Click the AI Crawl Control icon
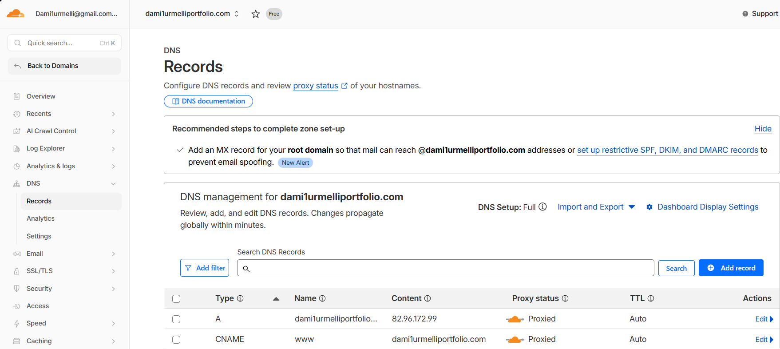Viewport: 780px width, 349px height. [17, 131]
